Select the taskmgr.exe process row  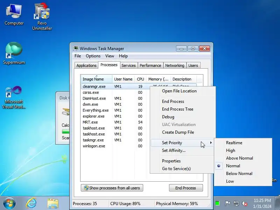pos(115,140)
